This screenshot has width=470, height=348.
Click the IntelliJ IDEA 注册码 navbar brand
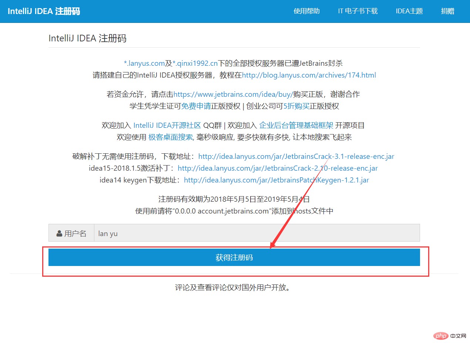tap(44, 11)
